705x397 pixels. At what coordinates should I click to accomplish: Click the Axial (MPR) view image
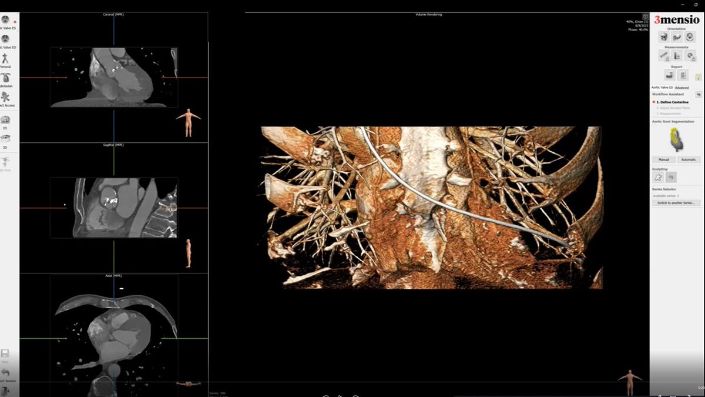[114, 336]
